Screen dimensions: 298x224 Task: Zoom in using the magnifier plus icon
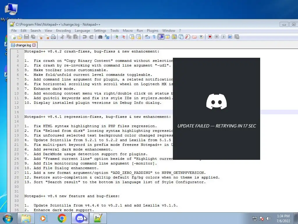116,37
